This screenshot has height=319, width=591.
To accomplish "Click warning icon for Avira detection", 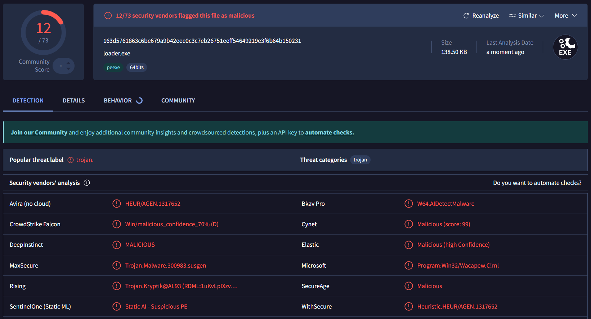I will point(117,204).
